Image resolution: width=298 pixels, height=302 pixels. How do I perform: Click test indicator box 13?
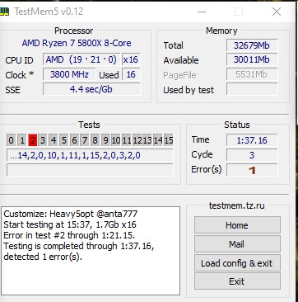pos(147,140)
